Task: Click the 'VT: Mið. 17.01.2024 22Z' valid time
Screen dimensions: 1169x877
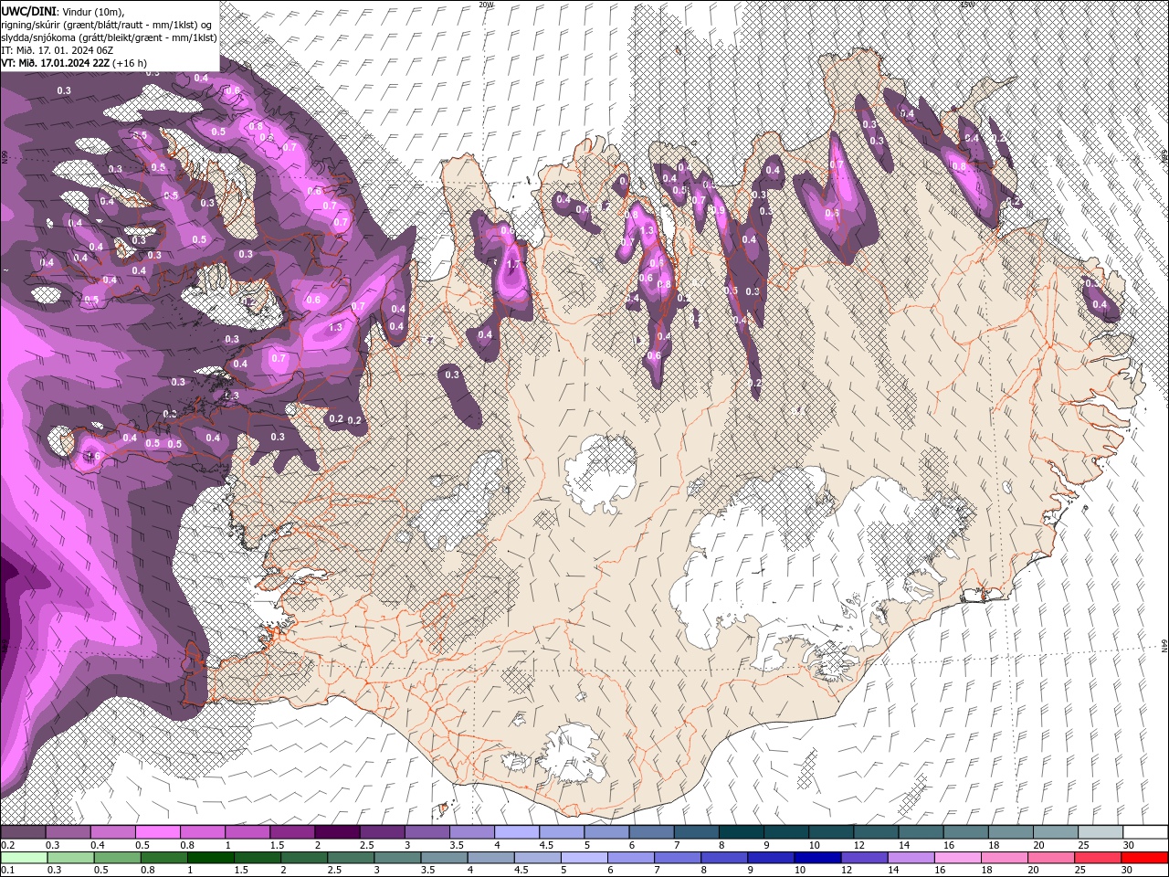Action: pyautogui.click(x=55, y=62)
